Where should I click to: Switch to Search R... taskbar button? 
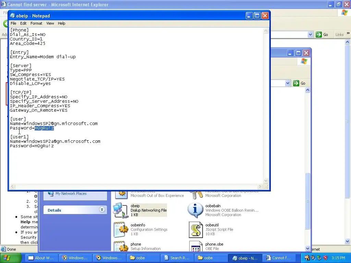[177, 258]
